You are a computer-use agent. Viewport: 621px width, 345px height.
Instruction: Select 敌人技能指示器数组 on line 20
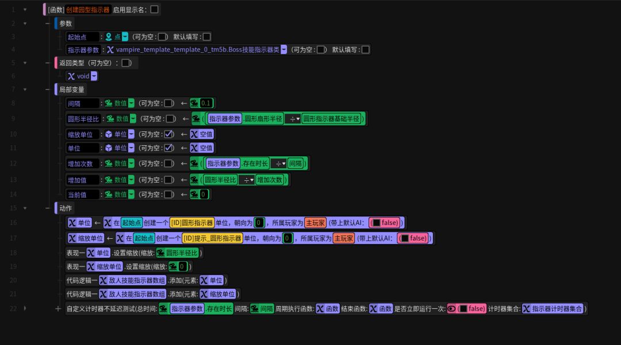(x=132, y=280)
